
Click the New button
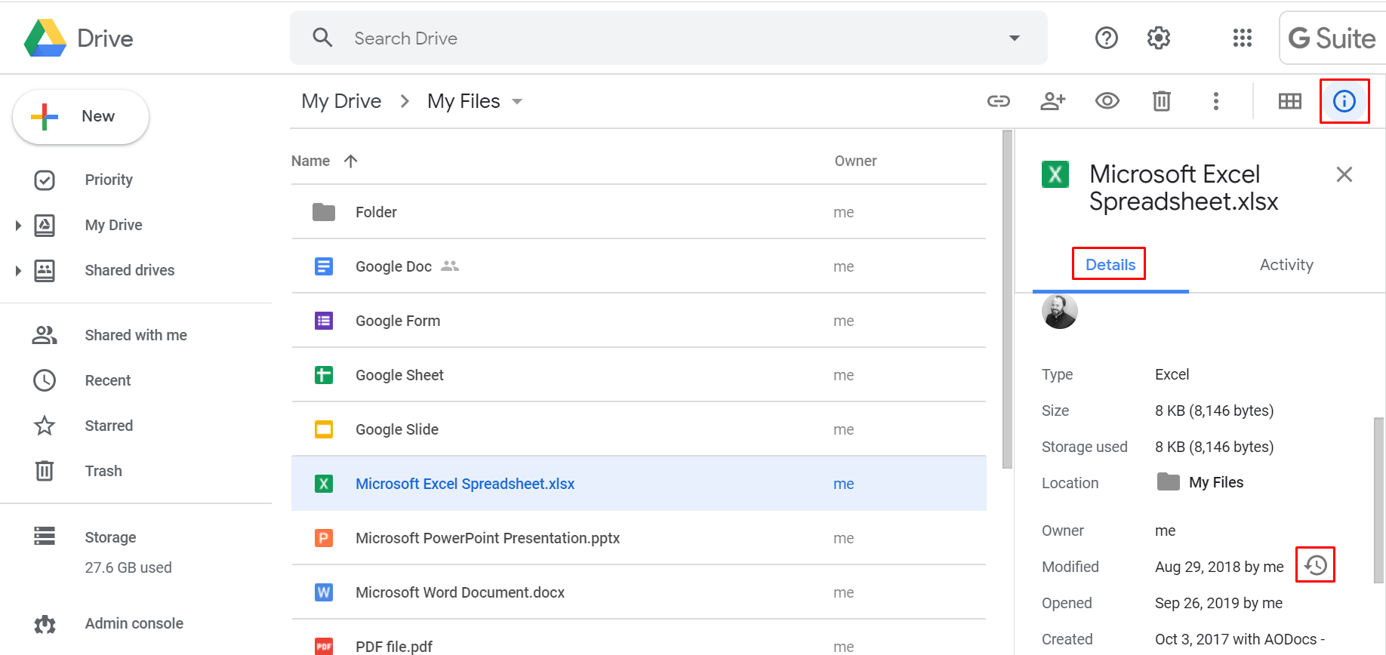pos(81,117)
